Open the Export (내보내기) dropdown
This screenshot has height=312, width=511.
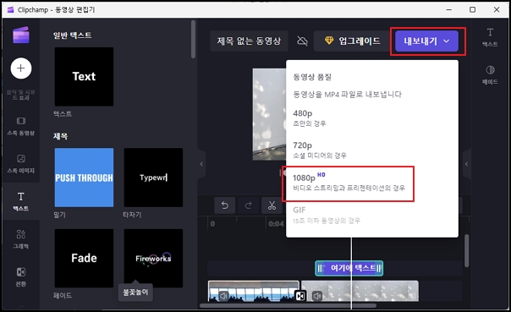[x=426, y=41]
